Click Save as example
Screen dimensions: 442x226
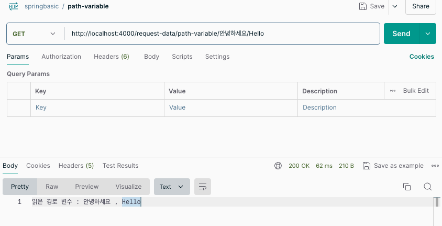(x=393, y=166)
